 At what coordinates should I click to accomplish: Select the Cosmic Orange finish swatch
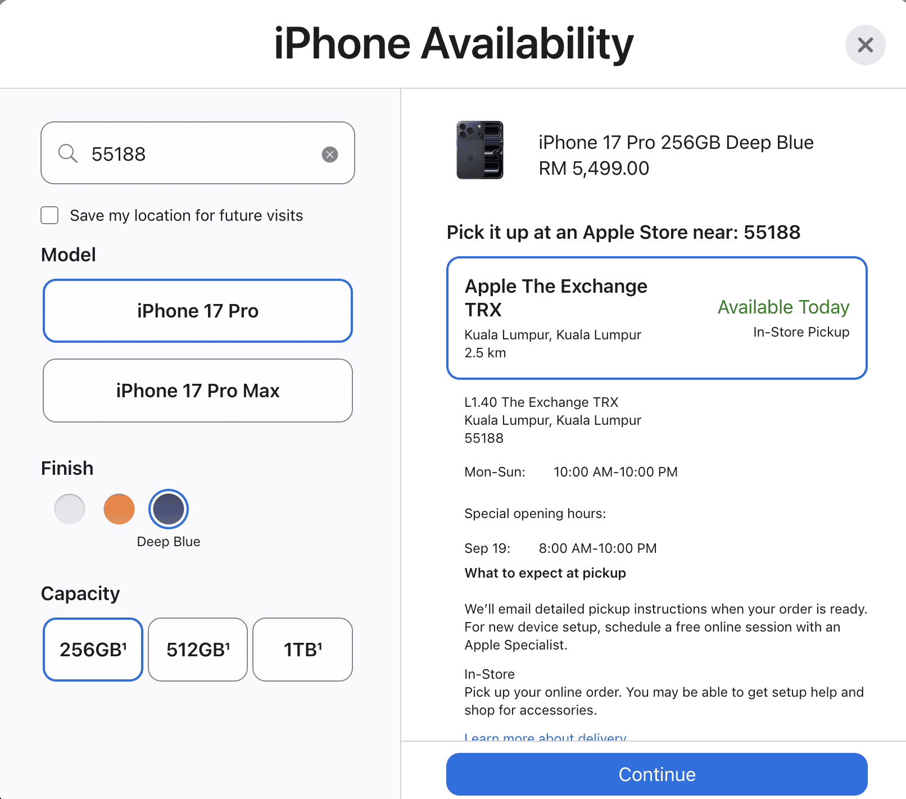(119, 509)
